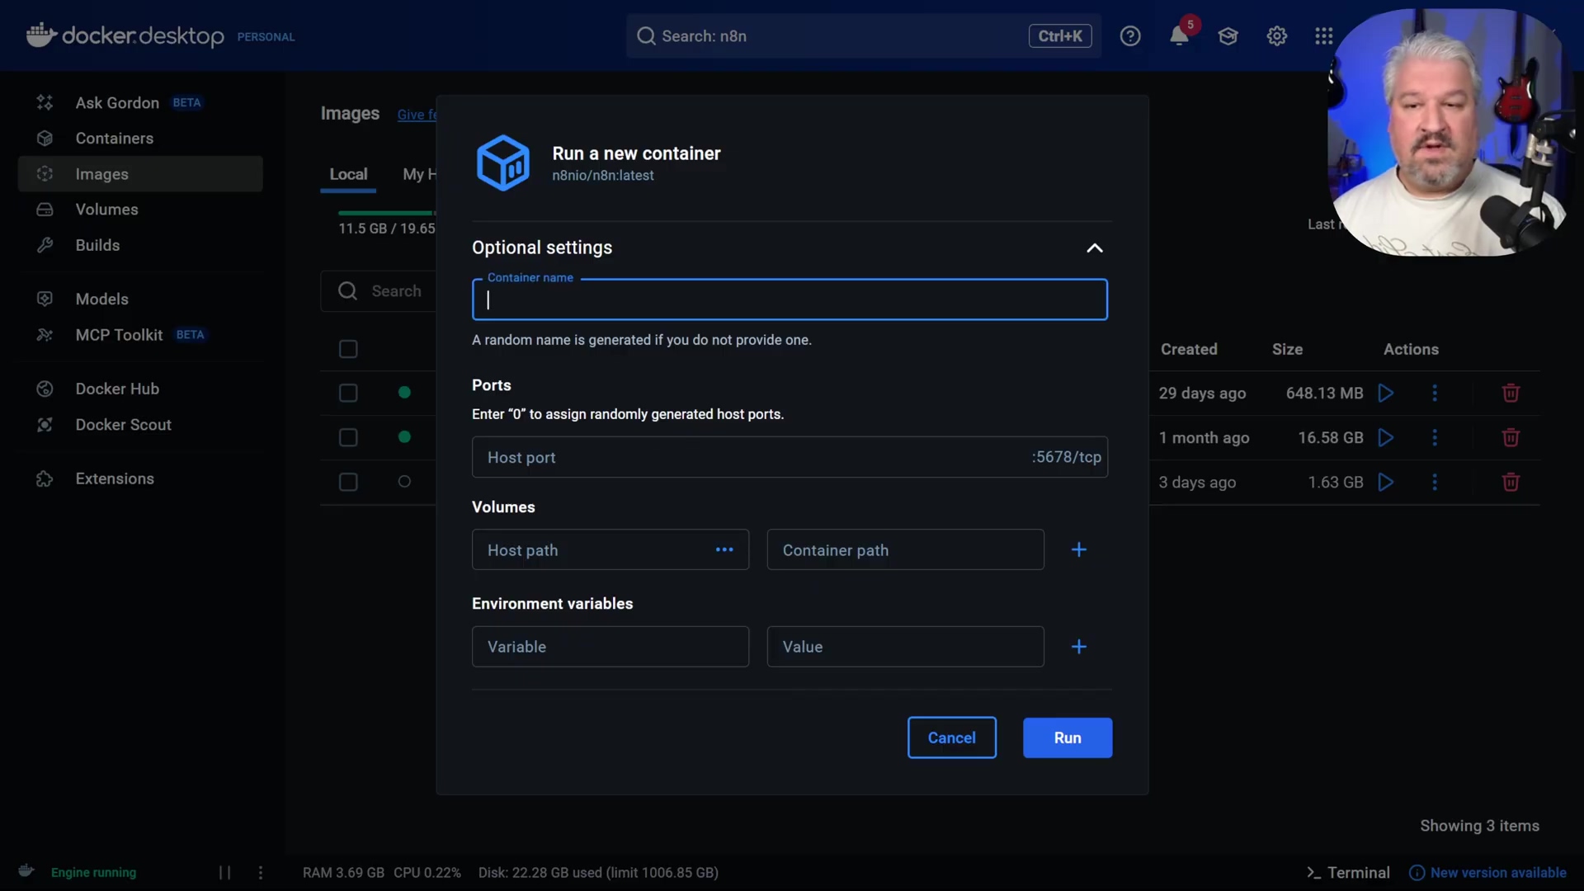The height and width of the screenshot is (891, 1584).
Task: Click the Learning center graduation cap icon
Action: [1228, 36]
